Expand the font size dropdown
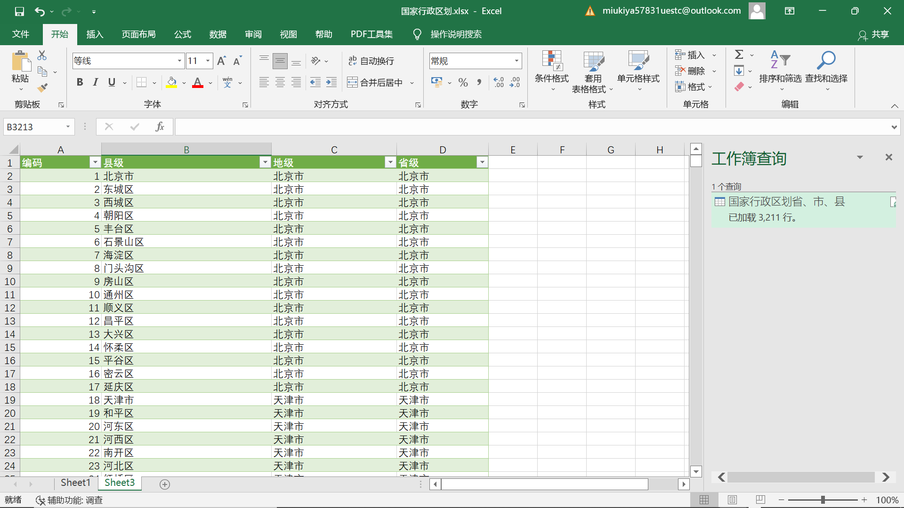The width and height of the screenshot is (904, 508). [x=208, y=61]
